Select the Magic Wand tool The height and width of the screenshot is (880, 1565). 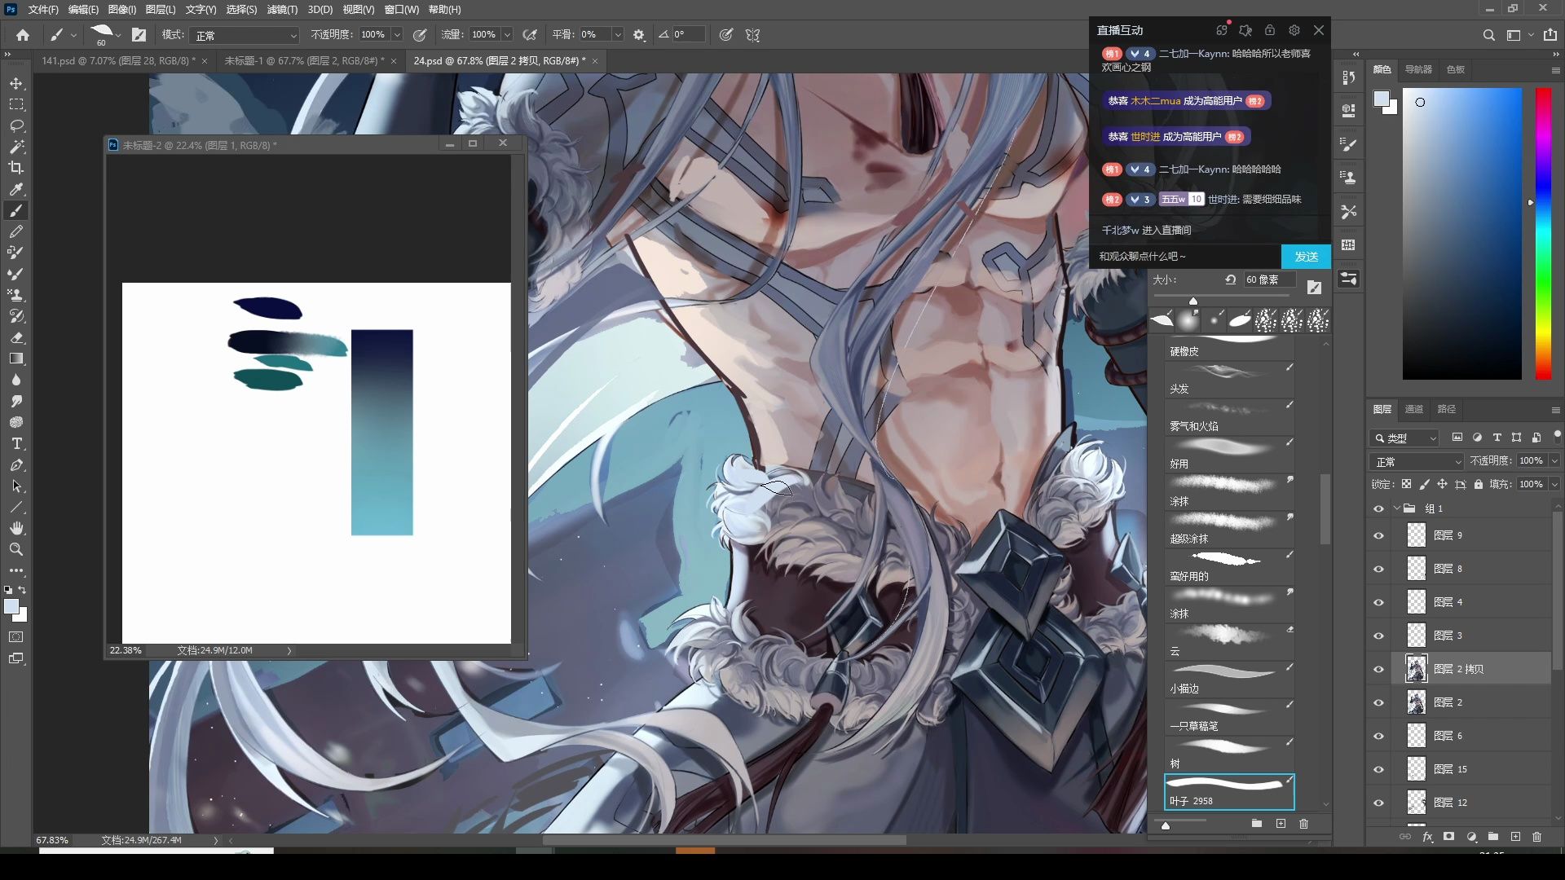16,147
